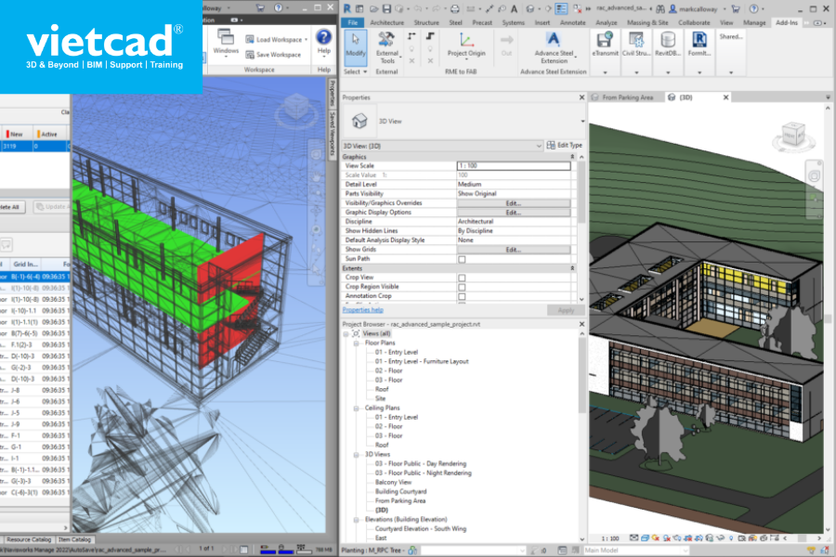Enable the Annotation Crop checkbox
The height and width of the screenshot is (557, 836).
[x=462, y=296]
